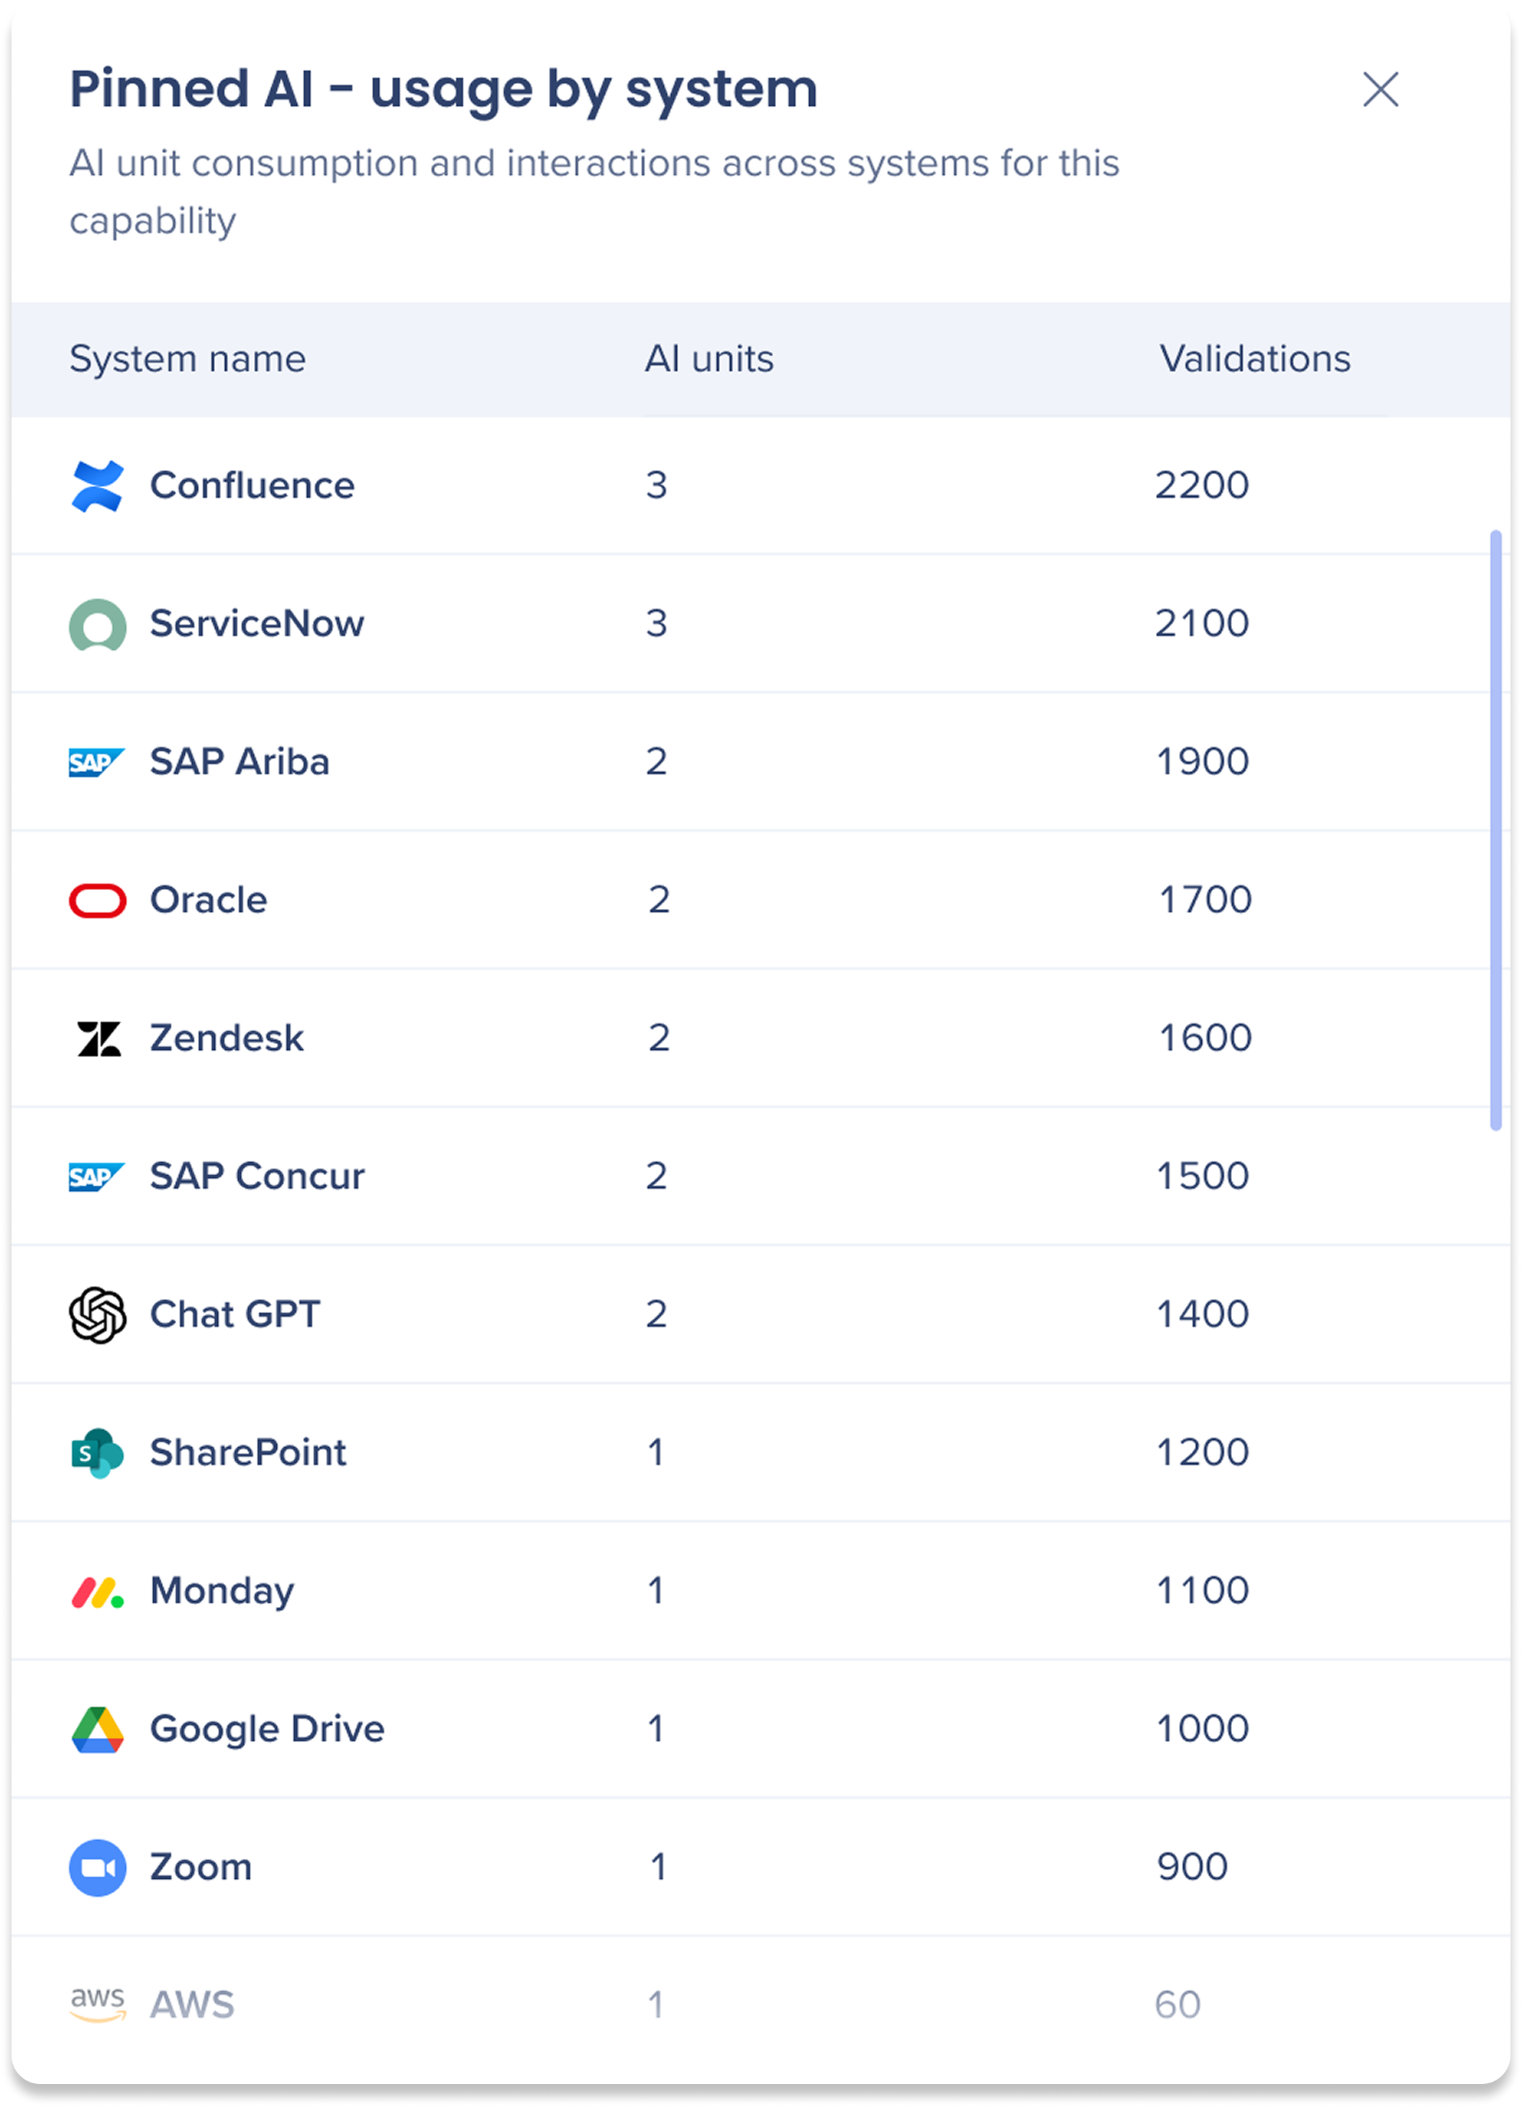Viewport: 1522px width, 2107px height.
Task: Select the Monday system name
Action: (x=222, y=1591)
